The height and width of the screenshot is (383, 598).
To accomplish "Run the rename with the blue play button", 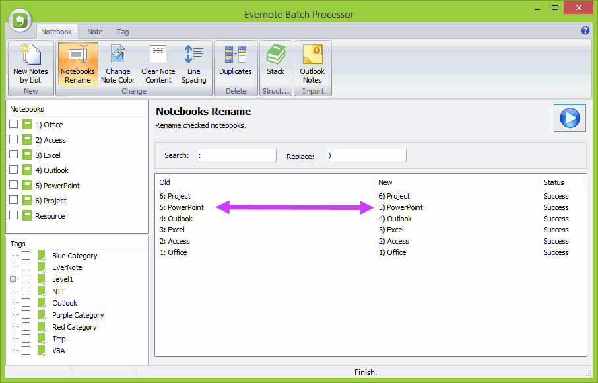I will point(570,118).
